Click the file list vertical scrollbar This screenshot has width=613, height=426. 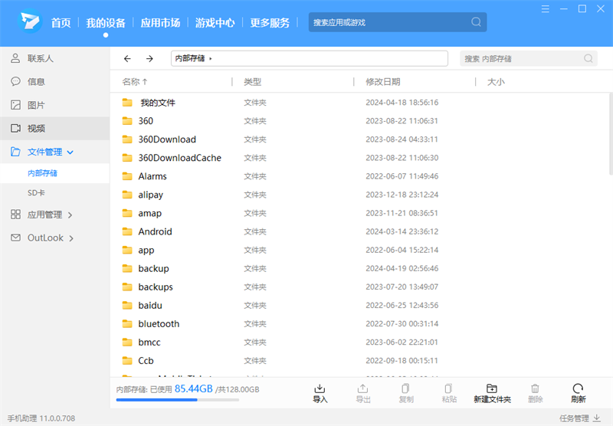click(x=611, y=133)
